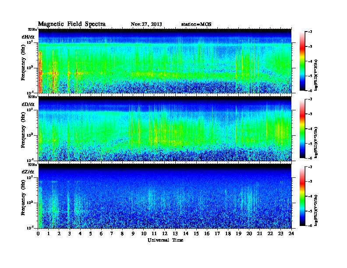
Task: Click the "-4" value on dH/dt color scale
Action: click(310, 61)
